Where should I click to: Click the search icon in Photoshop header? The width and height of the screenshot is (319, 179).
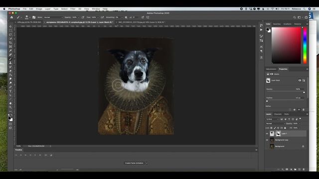tap(295, 17)
